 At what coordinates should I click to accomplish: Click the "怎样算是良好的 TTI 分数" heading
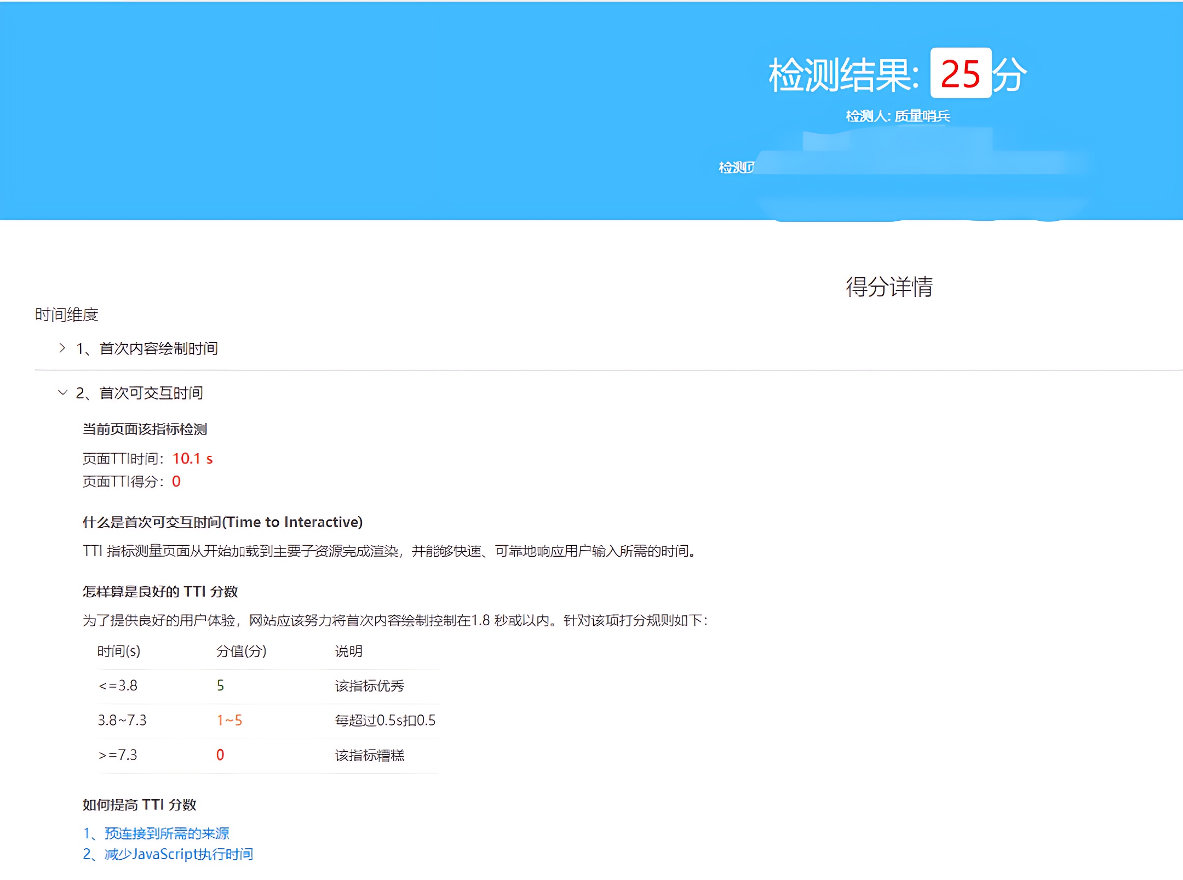163,592
